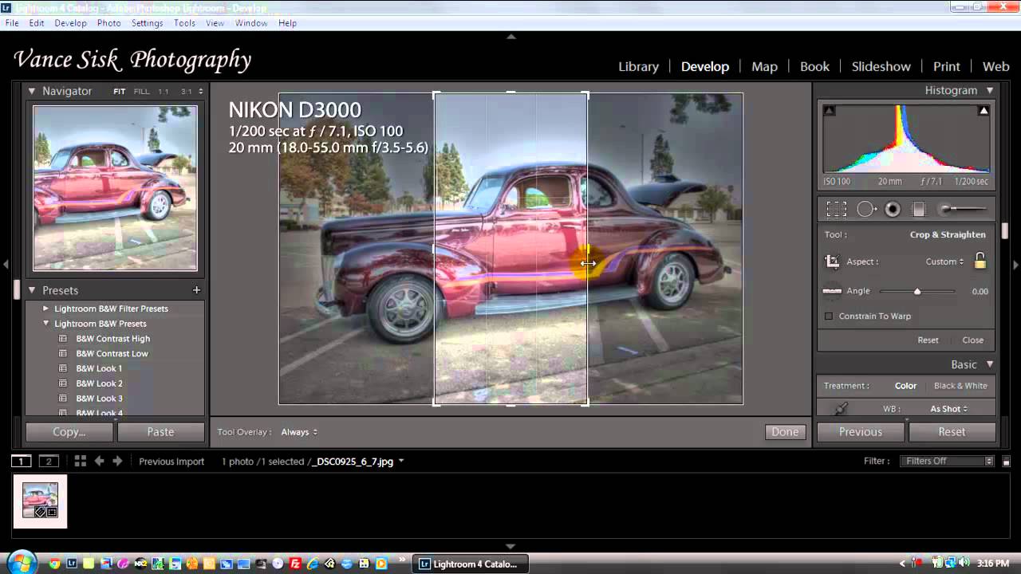This screenshot has width=1021, height=574.
Task: Launch Lightroom from quick launch icon
Action: coord(72,564)
